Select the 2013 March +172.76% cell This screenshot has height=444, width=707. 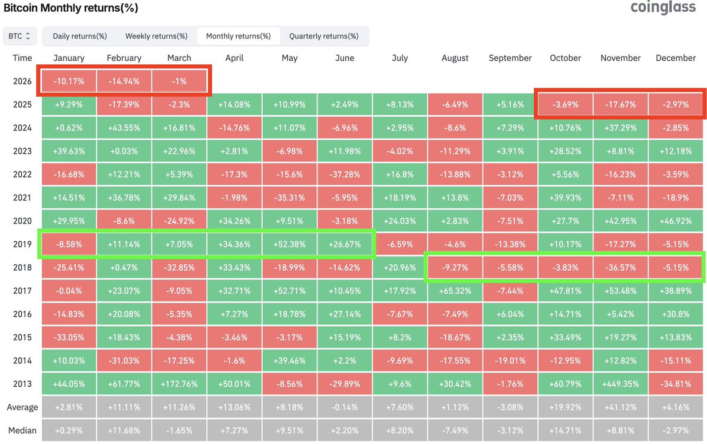tap(179, 384)
